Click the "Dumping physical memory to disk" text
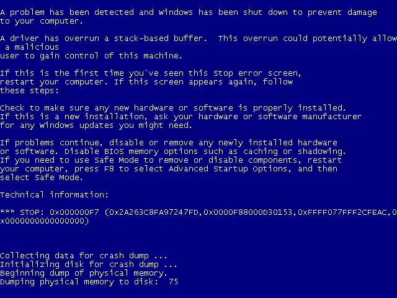The image size is (397, 298). pyautogui.click(x=79, y=281)
